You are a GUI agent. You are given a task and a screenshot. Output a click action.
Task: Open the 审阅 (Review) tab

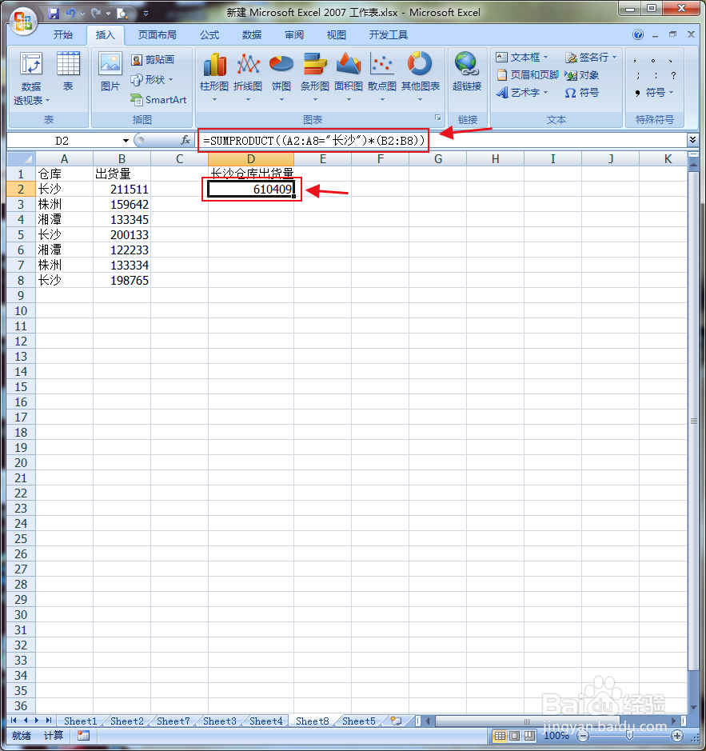coord(294,35)
